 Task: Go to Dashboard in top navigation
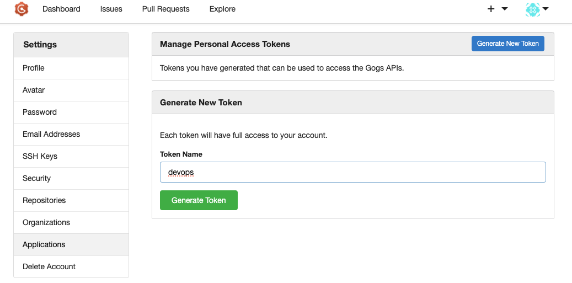(61, 9)
